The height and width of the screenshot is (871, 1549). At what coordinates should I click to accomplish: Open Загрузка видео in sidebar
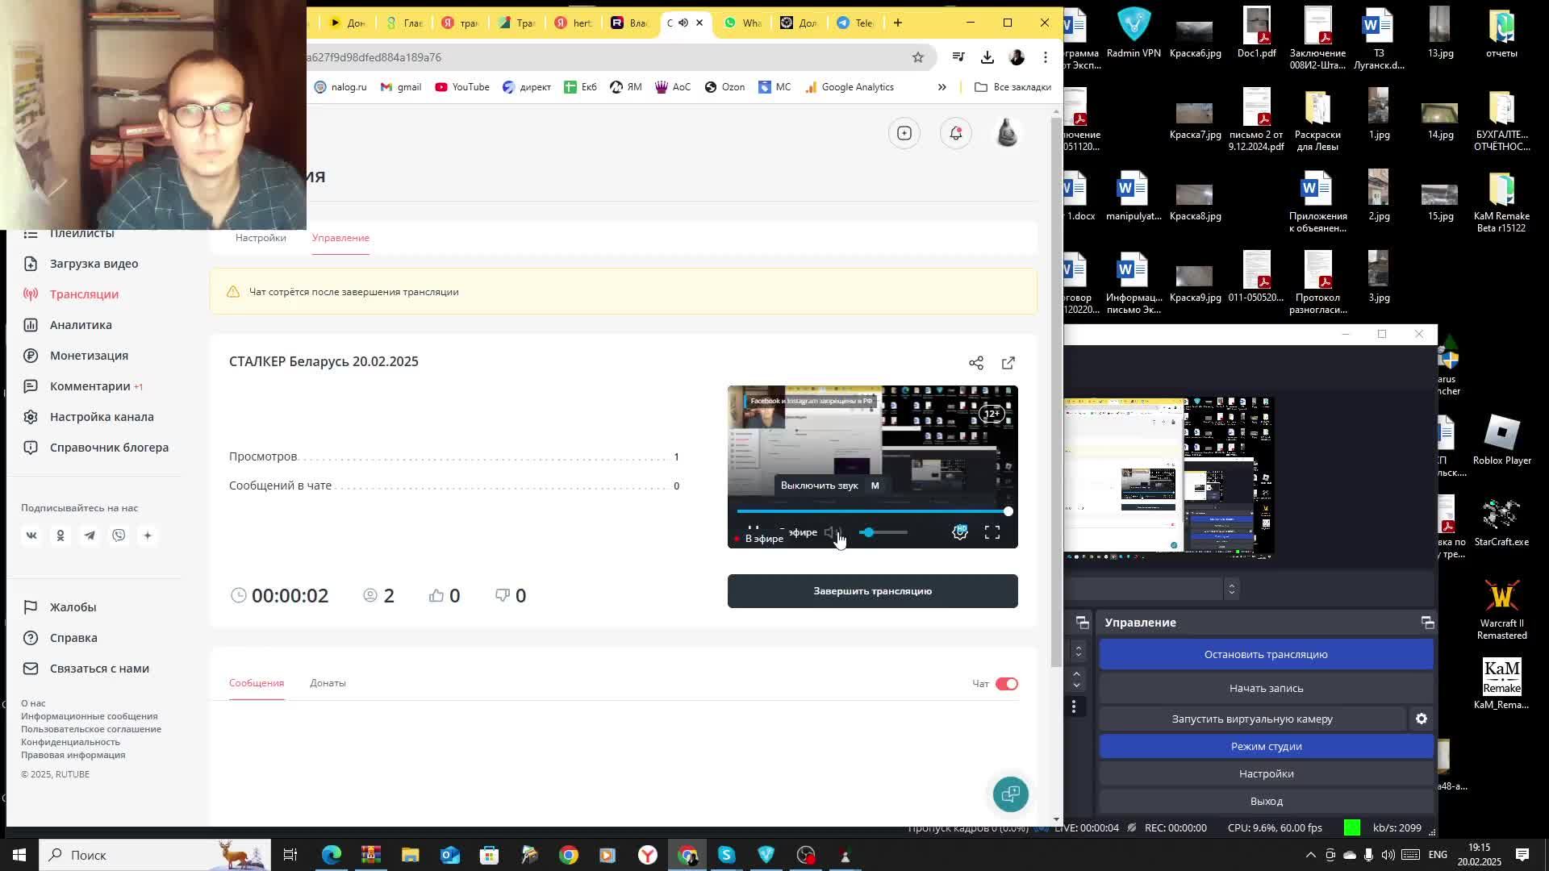tap(94, 264)
